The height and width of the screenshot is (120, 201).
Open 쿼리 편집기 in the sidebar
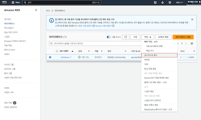9,28
